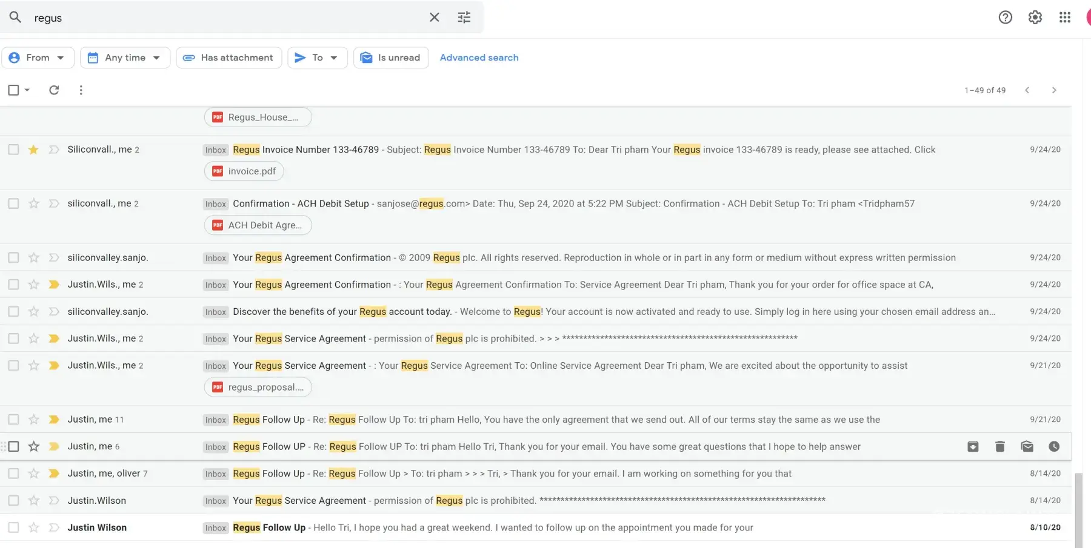
Task: Delete the hovered Regus Follow UP email
Action: [x=1000, y=447]
